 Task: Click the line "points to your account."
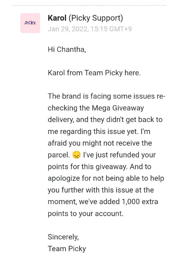85,213
